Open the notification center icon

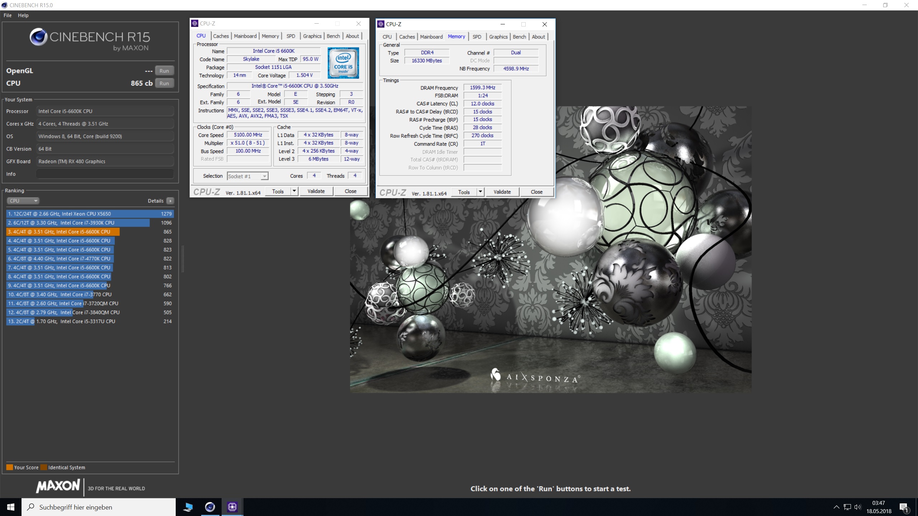point(904,507)
